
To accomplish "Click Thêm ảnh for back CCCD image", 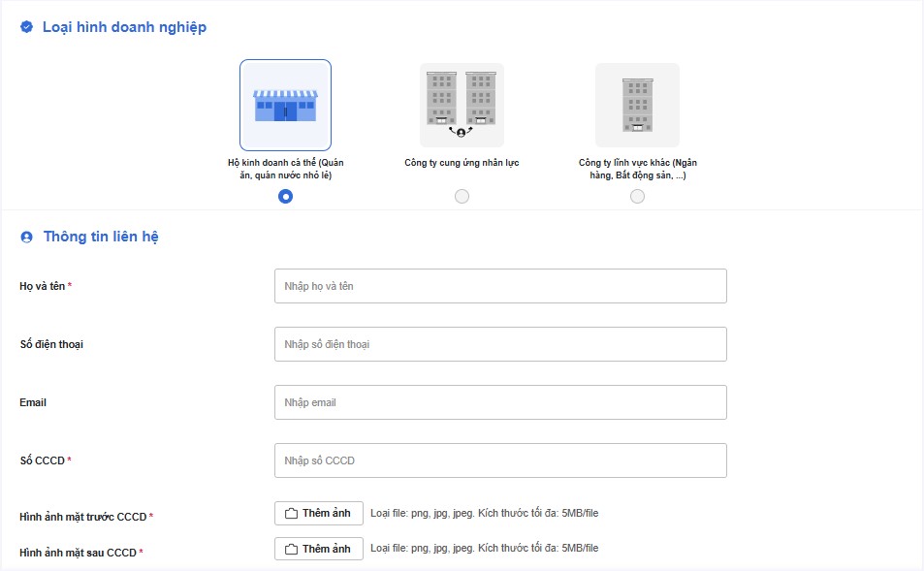I will (x=319, y=550).
